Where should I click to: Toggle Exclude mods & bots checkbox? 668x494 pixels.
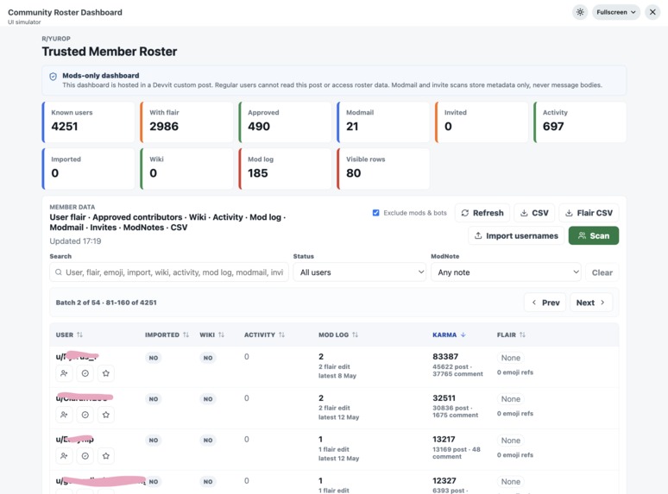[x=375, y=213]
